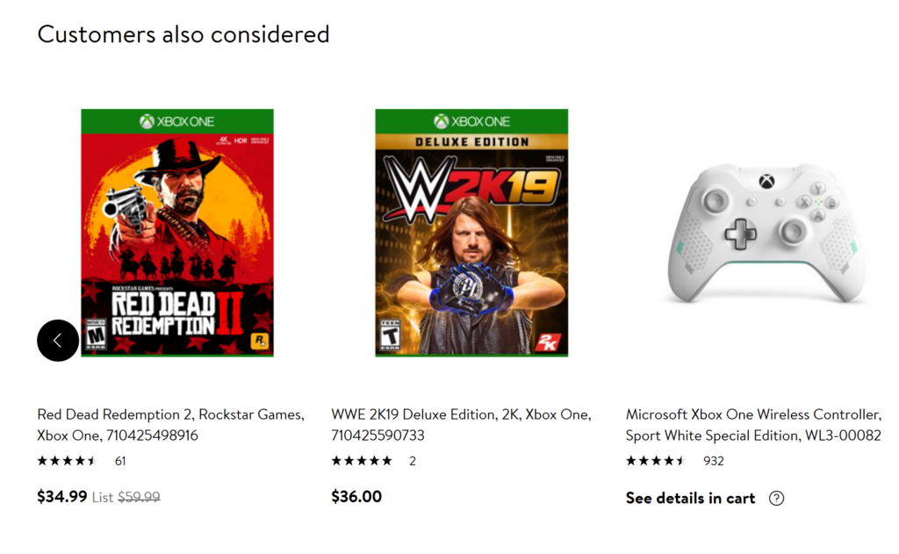This screenshot has height=554, width=899.
Task: Click the $36.00 price under WWE 2K19
Action: [356, 496]
